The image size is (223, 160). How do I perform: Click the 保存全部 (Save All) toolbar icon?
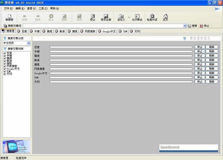tap(106, 17)
